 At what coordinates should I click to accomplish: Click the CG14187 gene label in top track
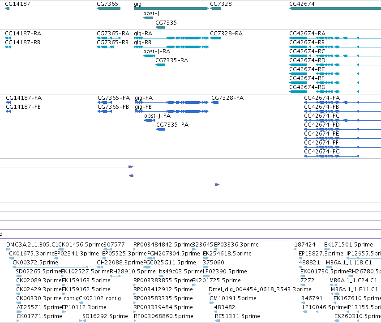[x=17, y=4]
